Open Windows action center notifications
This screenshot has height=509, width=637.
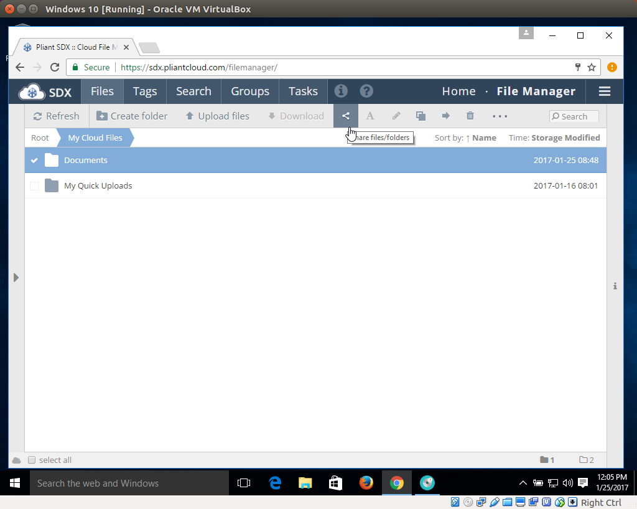pyautogui.click(x=583, y=483)
